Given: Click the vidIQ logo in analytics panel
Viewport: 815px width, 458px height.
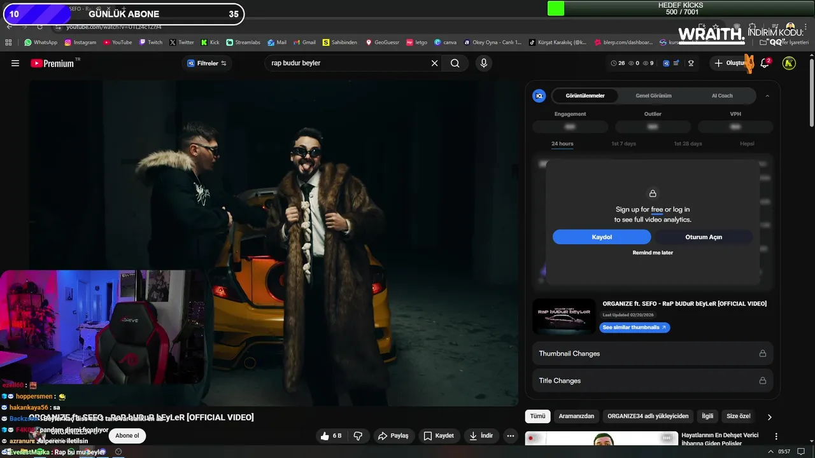Looking at the screenshot, I should [x=539, y=95].
